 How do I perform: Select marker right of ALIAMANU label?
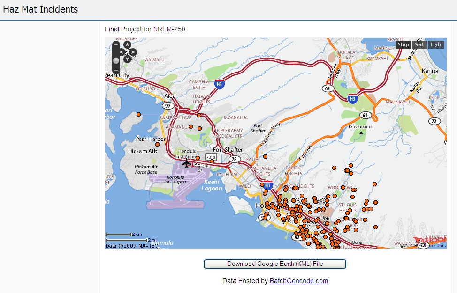point(190,127)
